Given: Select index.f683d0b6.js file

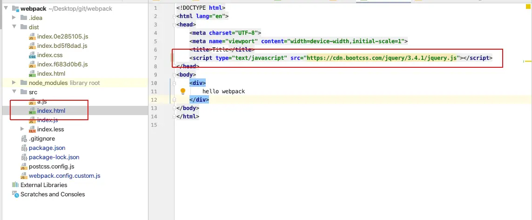Looking at the screenshot, I should click(62, 64).
